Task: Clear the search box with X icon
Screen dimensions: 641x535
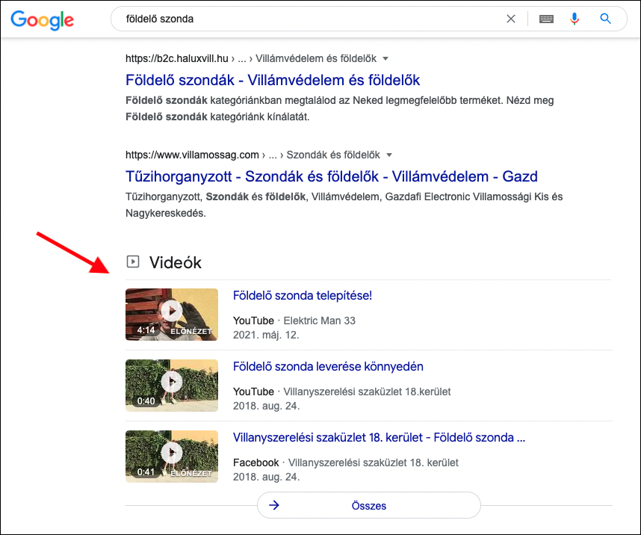Action: [x=510, y=19]
